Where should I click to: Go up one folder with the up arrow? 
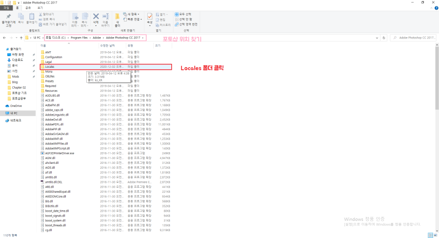point(21,38)
